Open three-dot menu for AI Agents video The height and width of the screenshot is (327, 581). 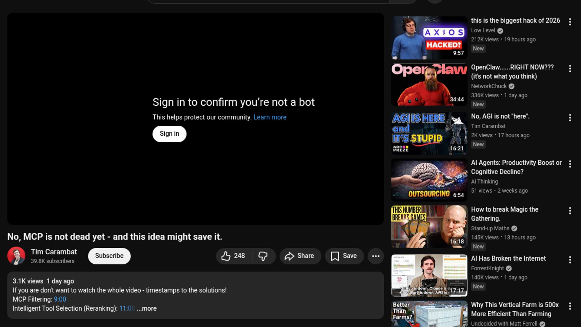pyautogui.click(x=570, y=164)
